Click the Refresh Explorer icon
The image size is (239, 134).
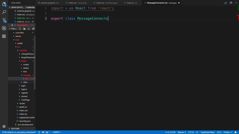[x=29, y=29]
